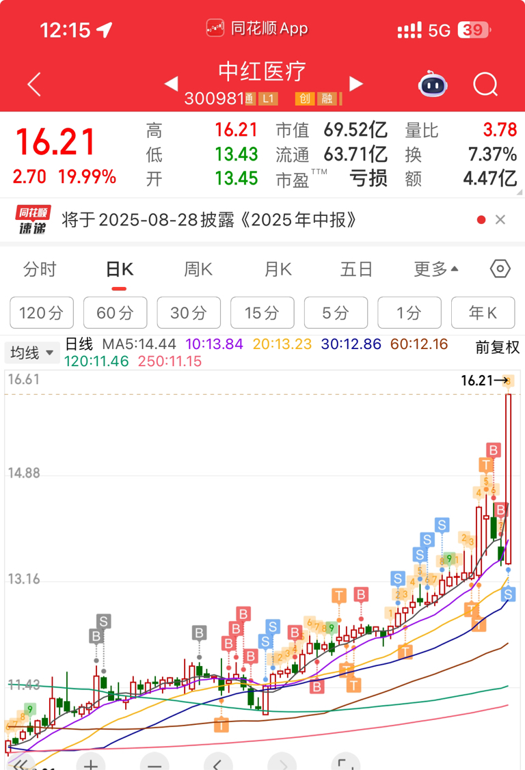Shift chart right with bottom chevron

(282, 762)
